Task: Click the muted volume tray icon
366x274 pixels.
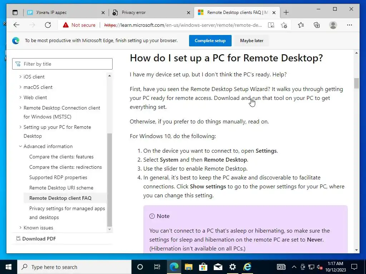Action: [320, 267]
